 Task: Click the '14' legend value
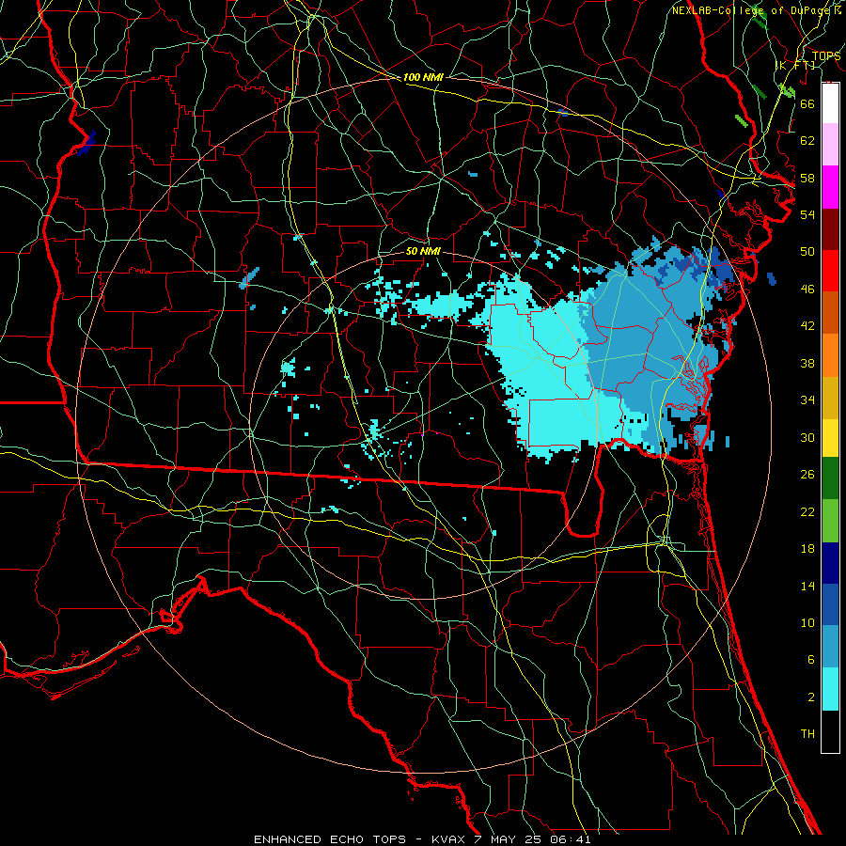point(807,586)
